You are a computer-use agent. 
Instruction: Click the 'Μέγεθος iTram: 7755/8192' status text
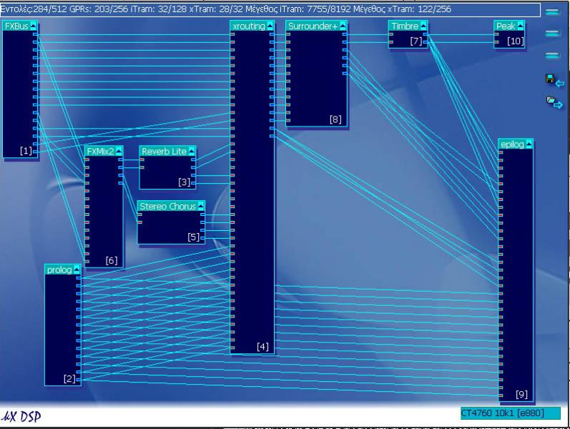298,9
